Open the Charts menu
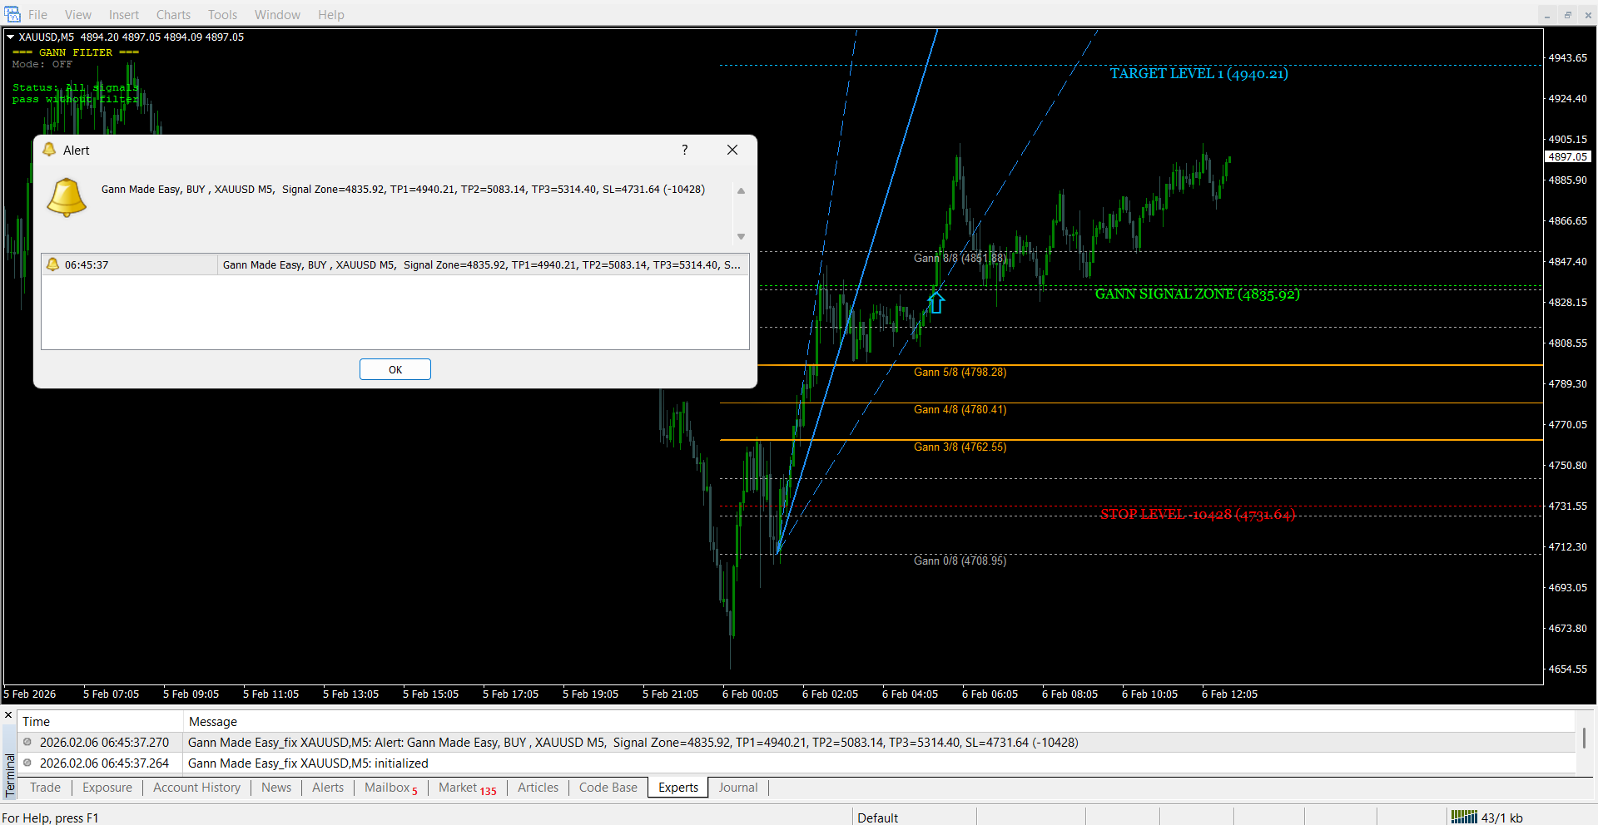Screen dimensions: 1598x825 pyautogui.click(x=173, y=15)
